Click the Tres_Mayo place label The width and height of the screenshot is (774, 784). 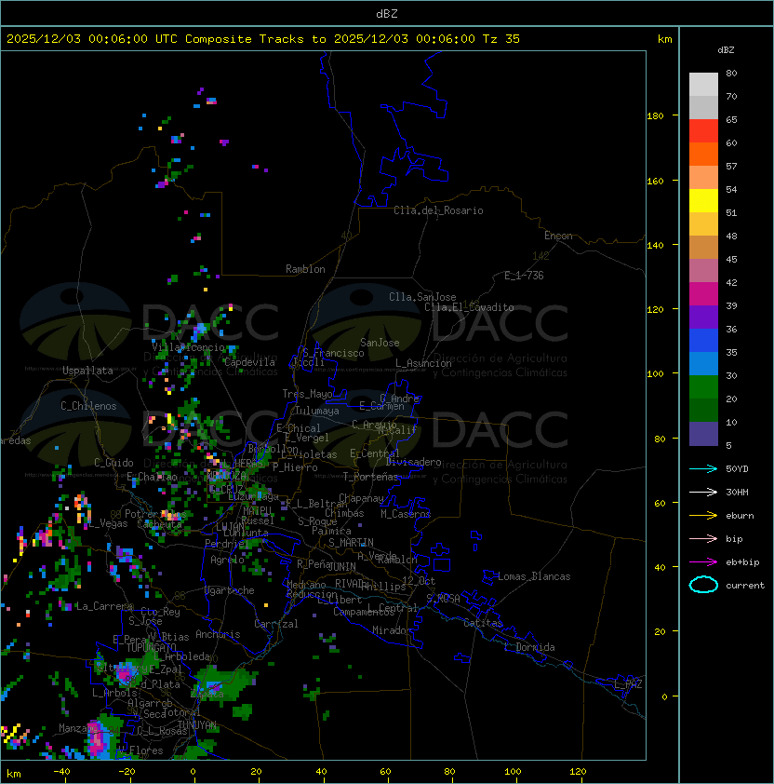tap(307, 394)
